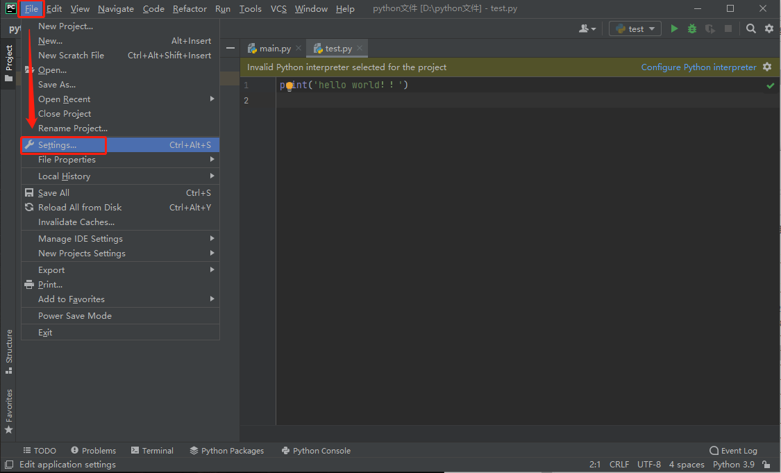Viewport: 781px width, 473px height.
Task: Open the Problems tool window
Action: click(93, 451)
